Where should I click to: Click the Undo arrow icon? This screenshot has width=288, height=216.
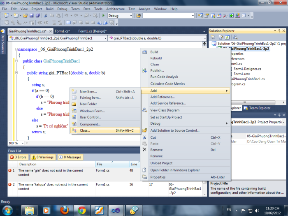coord(67,16)
